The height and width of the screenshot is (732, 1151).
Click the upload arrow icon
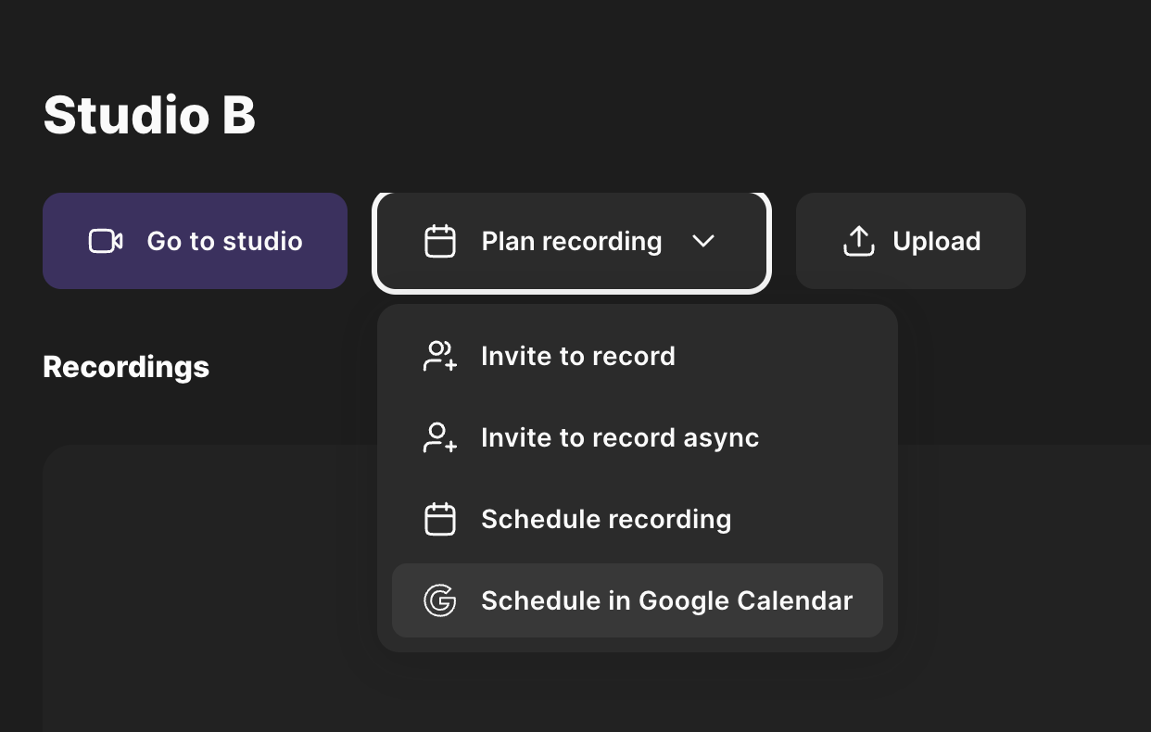(x=858, y=241)
